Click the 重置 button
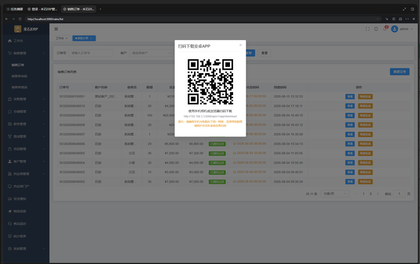Image resolution: width=420 pixels, height=264 pixels. point(265,53)
